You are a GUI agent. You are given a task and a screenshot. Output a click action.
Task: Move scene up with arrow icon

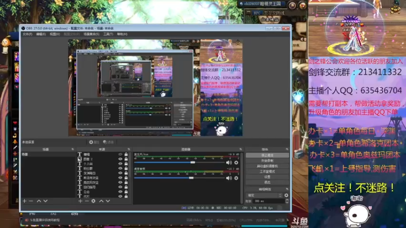coord(39,201)
